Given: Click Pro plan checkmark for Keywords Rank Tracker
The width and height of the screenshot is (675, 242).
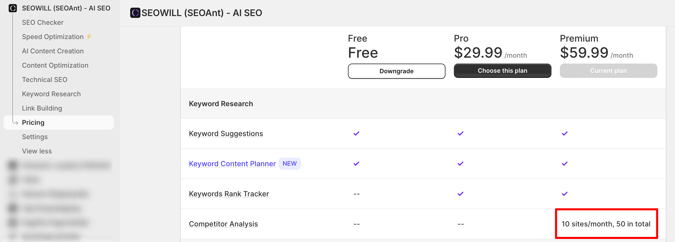Looking at the screenshot, I should tap(460, 194).
